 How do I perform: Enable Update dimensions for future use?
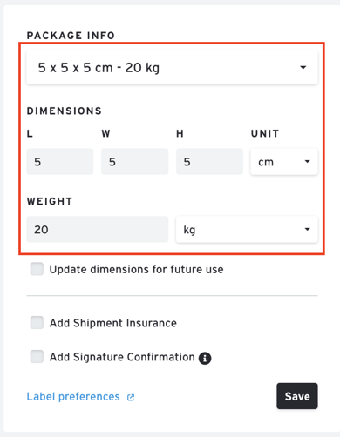[37, 269]
